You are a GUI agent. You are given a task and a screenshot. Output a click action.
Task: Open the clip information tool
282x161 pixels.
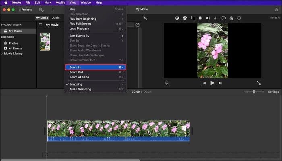pyautogui.click(x=239, y=18)
